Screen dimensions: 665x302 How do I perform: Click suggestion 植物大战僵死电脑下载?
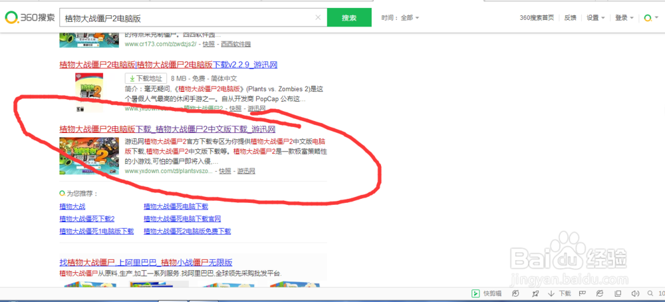(176, 207)
